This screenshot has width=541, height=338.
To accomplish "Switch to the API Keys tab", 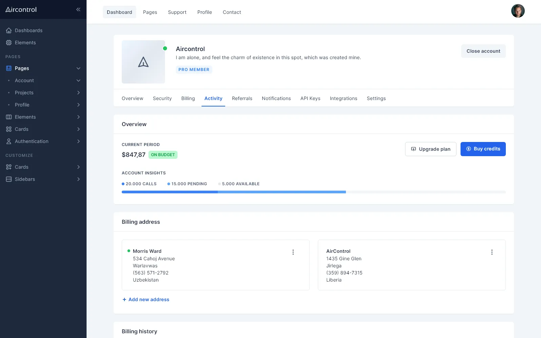I will point(310,98).
